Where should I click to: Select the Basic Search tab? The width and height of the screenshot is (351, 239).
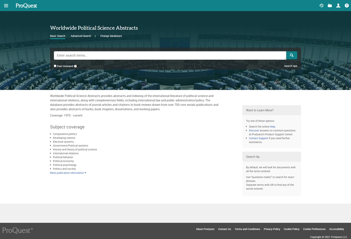(58, 36)
